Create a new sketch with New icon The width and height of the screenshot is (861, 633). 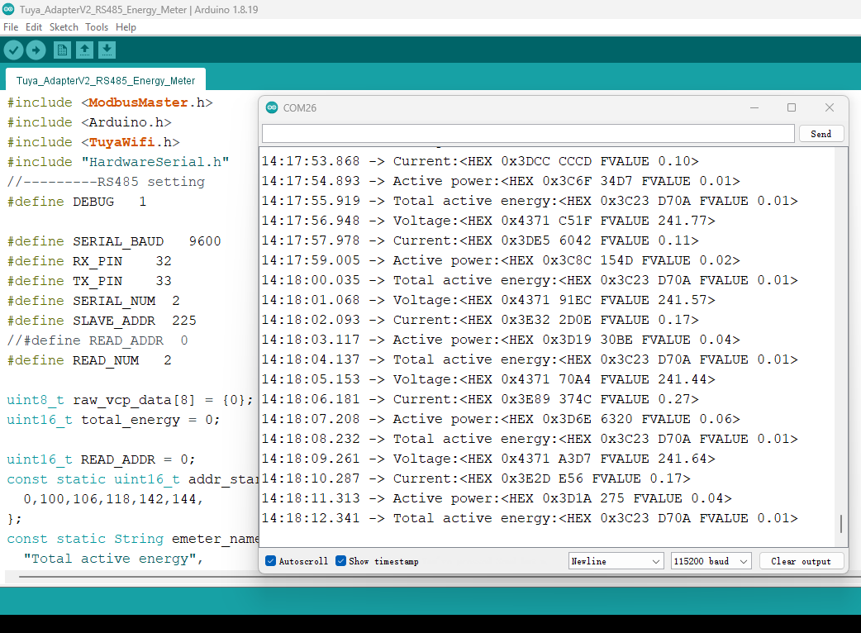point(62,50)
